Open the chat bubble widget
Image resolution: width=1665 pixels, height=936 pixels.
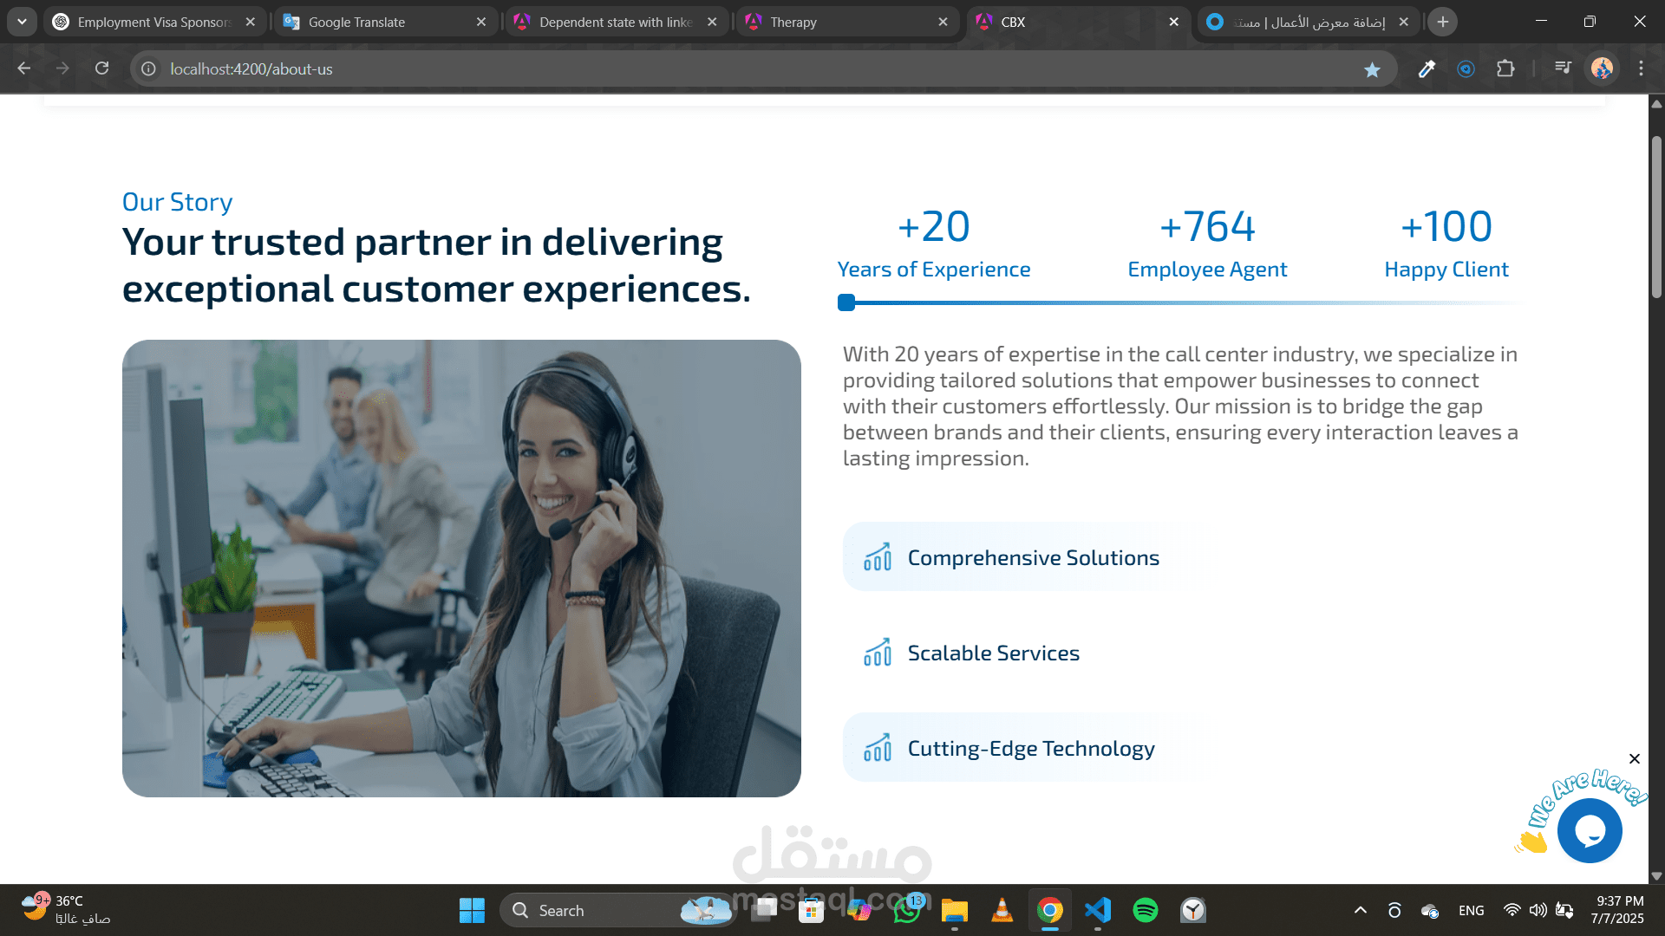click(x=1590, y=830)
